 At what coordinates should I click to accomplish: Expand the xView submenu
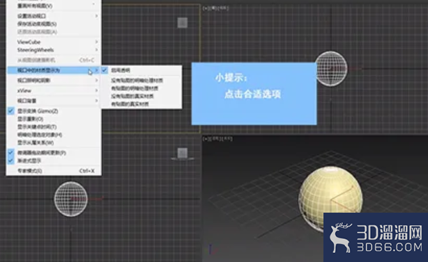pos(54,90)
